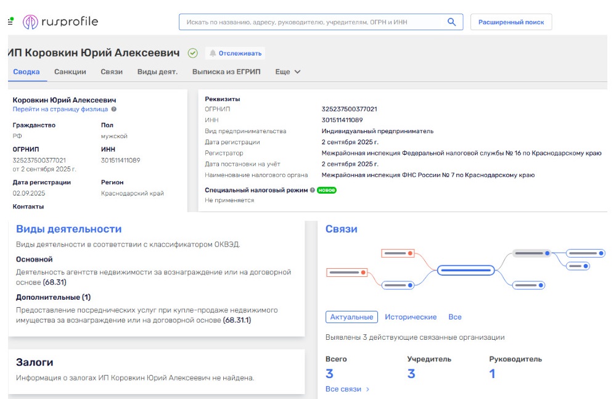Viewport: 616px width, 399px height.
Task: Open the Виды деят. tab
Action: click(x=157, y=72)
